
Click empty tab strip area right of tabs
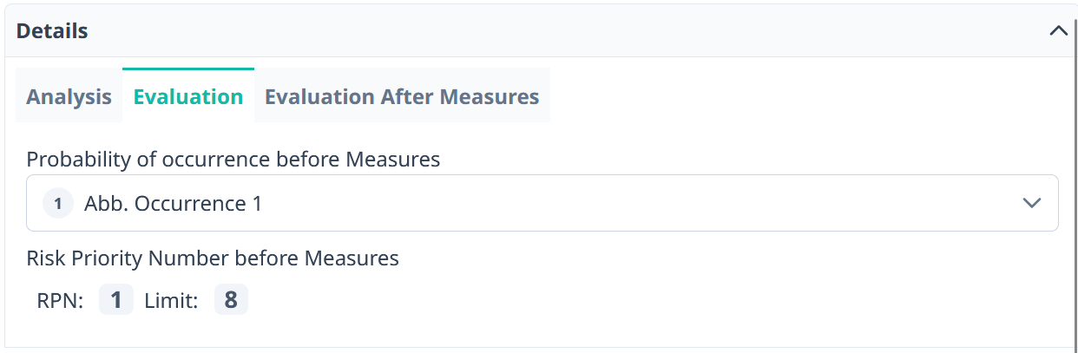click(x=781, y=96)
